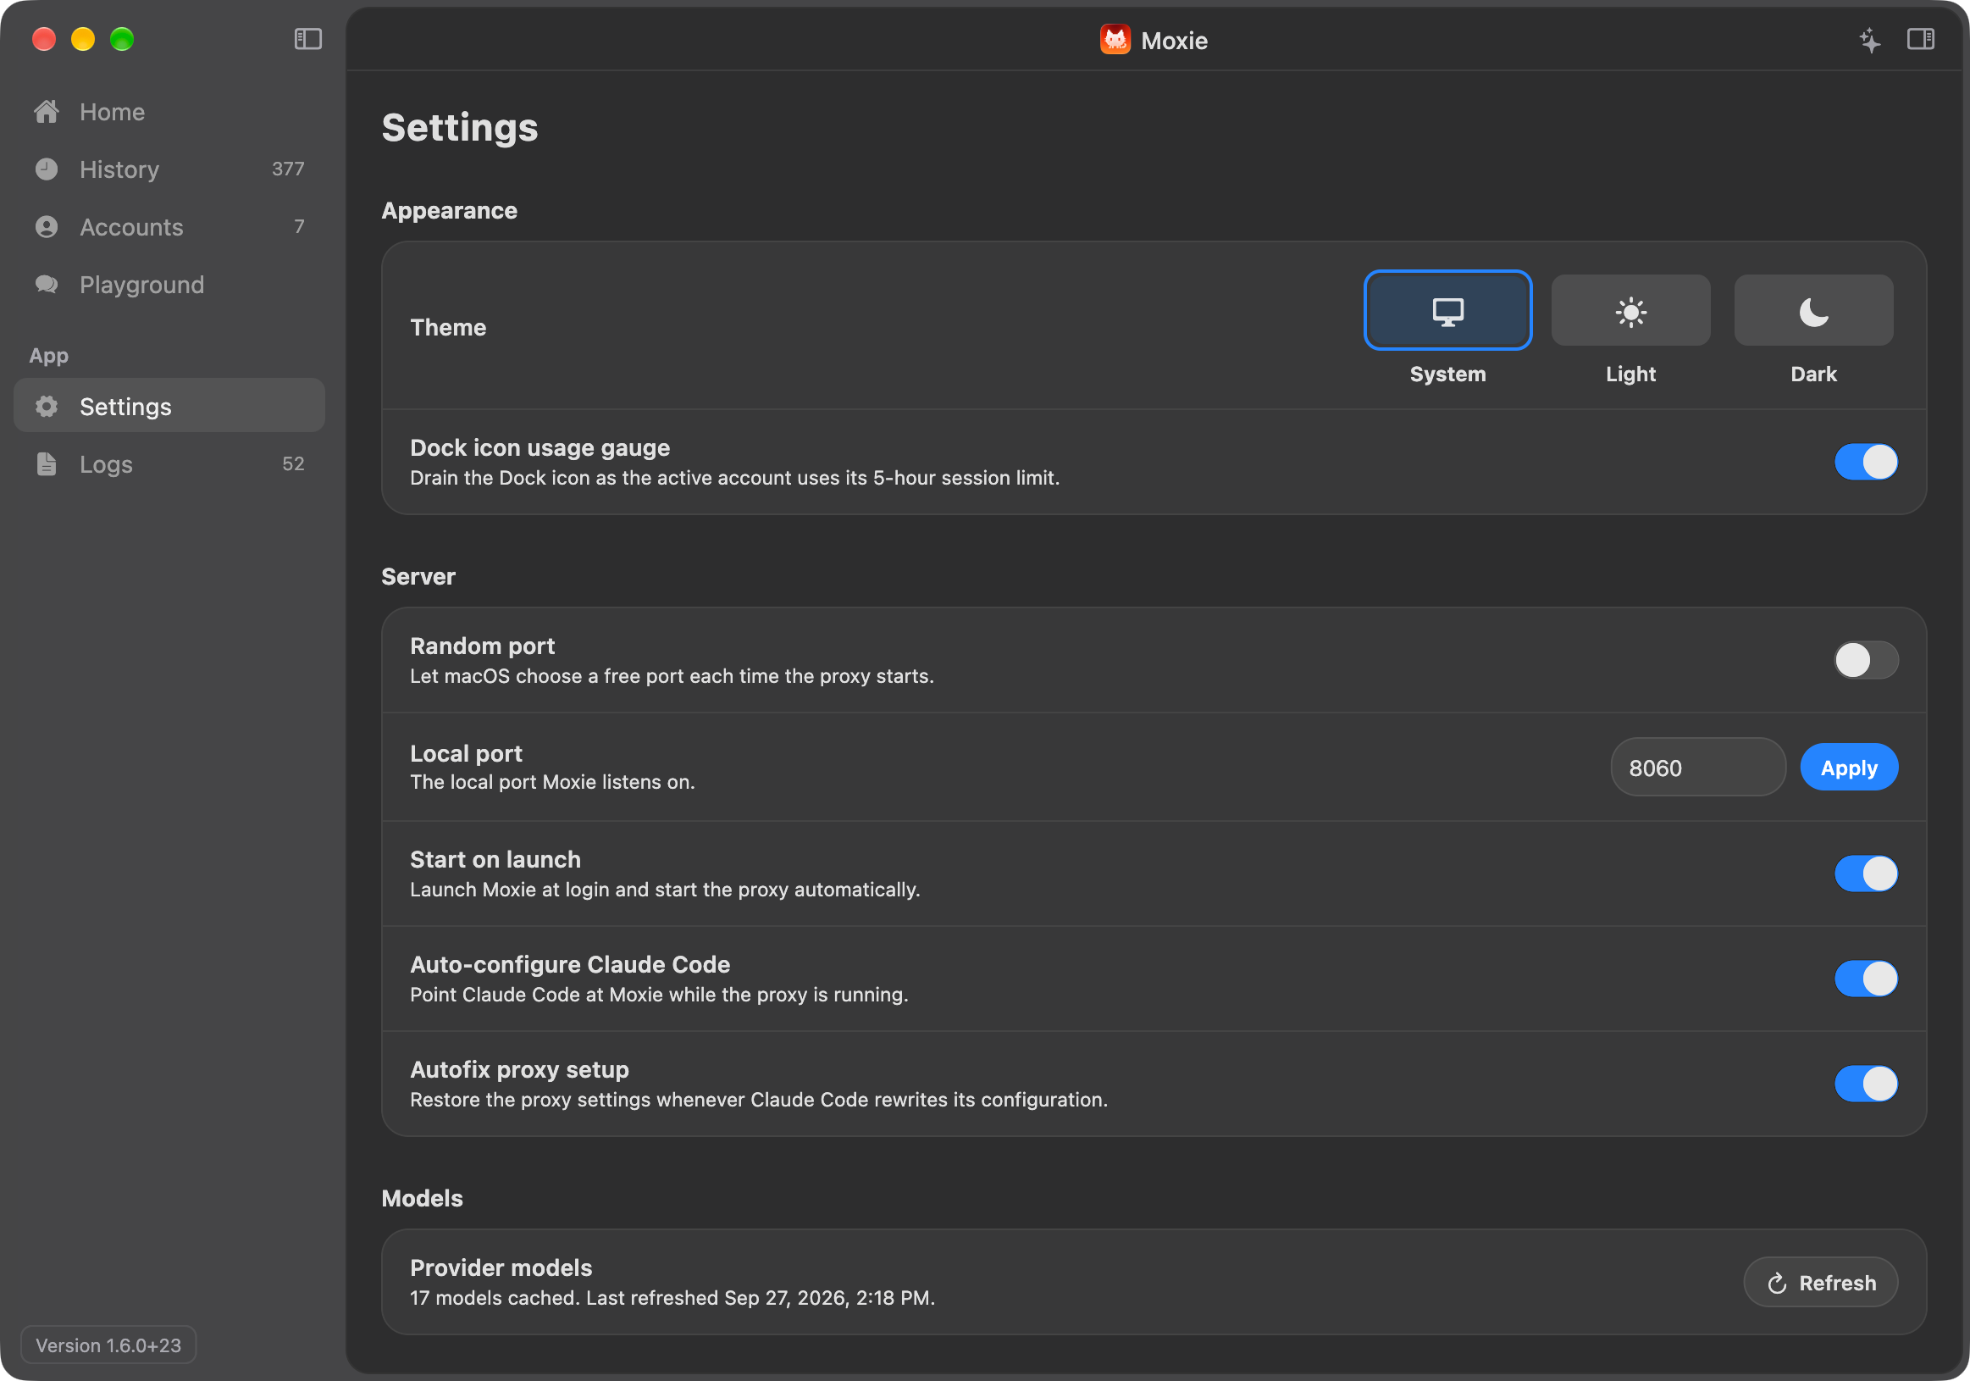Click the System theme label
The image size is (1970, 1381).
coord(1447,374)
